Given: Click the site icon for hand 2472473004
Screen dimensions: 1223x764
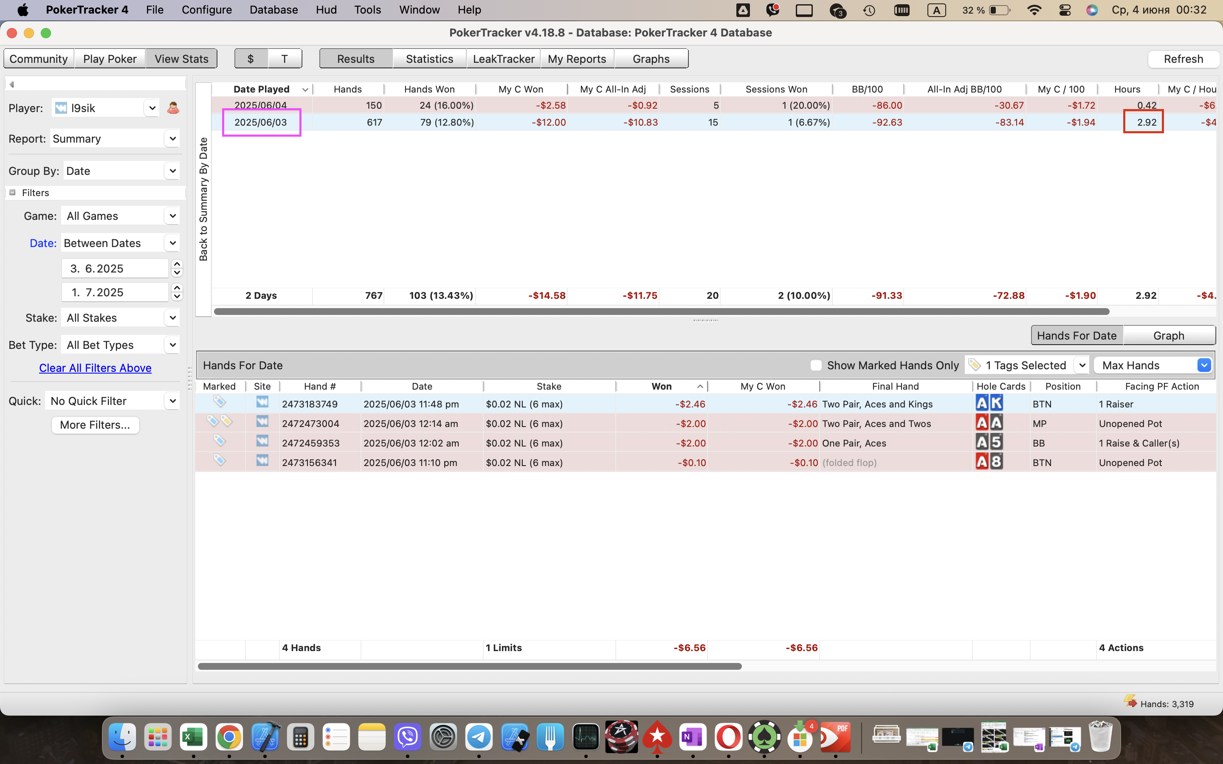Looking at the screenshot, I should 262,421.
